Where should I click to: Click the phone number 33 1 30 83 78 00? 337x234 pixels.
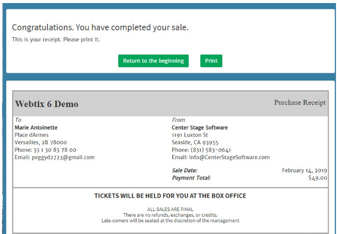click(x=55, y=150)
